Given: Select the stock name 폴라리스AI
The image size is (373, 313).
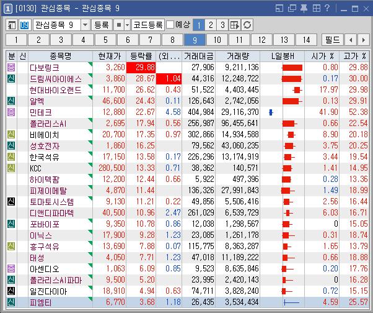Looking at the screenshot, I should (x=48, y=124).
